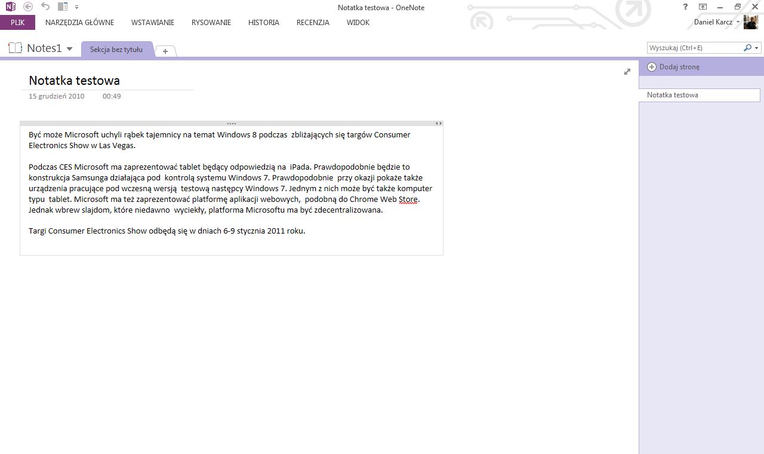Click the search magnifier icon
Image resolution: width=764 pixels, height=454 pixels.
(x=747, y=48)
